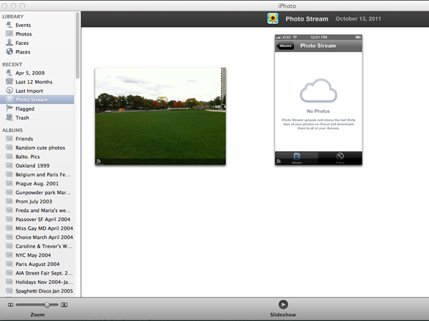The height and width of the screenshot is (321, 429).
Task: Open Freda and Maria's we... album
Action: pyautogui.click(x=37, y=210)
